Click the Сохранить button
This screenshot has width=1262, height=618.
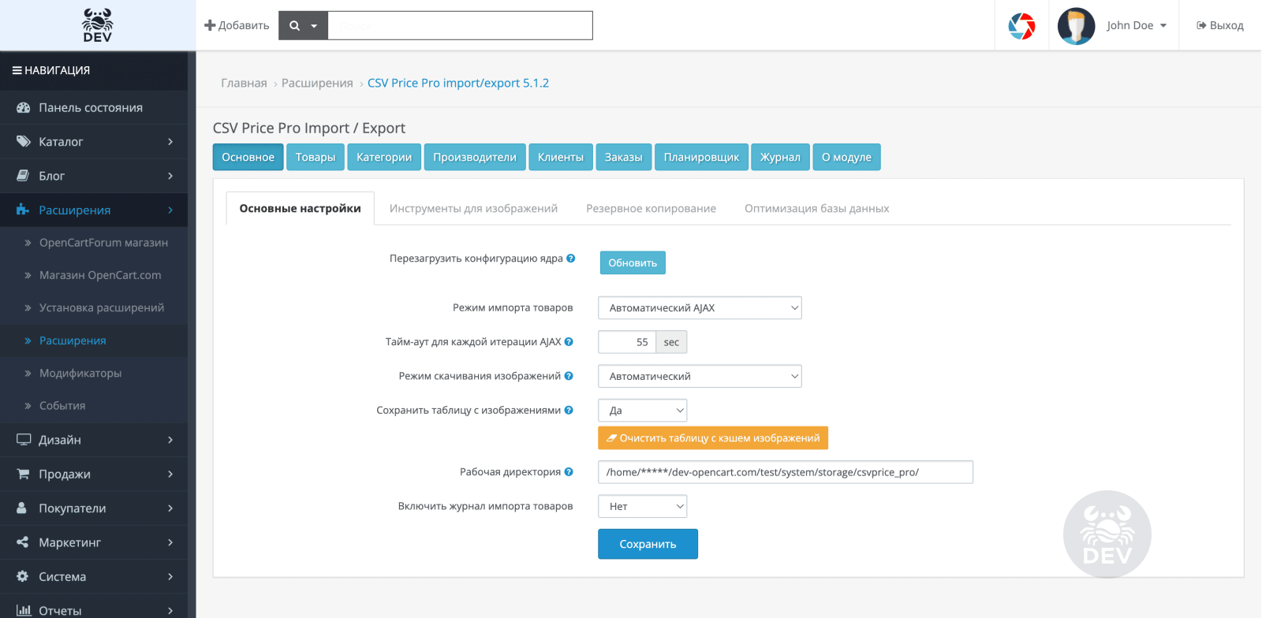648,544
